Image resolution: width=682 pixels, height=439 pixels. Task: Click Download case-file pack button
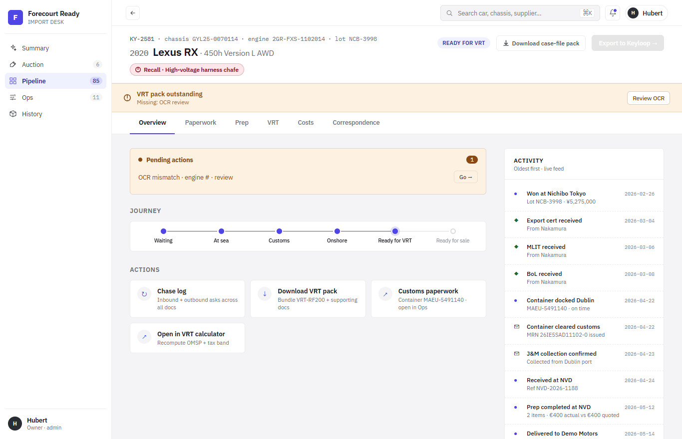(x=541, y=43)
